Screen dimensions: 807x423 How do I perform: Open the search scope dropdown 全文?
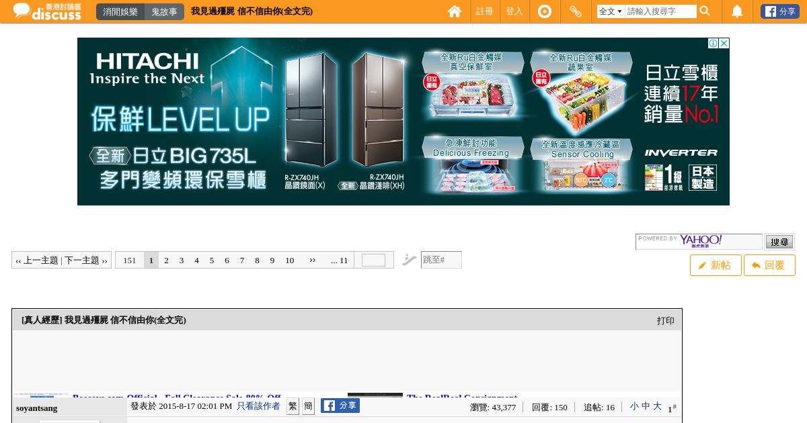611,11
